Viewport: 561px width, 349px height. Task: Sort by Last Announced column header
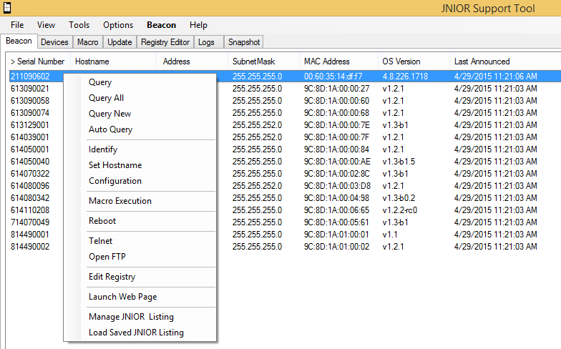pyautogui.click(x=505, y=62)
